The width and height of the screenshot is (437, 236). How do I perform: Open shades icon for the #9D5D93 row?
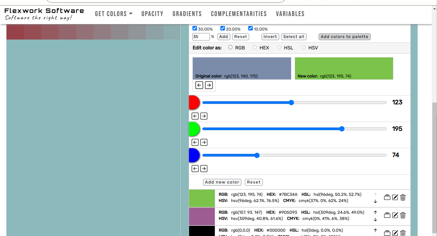coord(387,215)
